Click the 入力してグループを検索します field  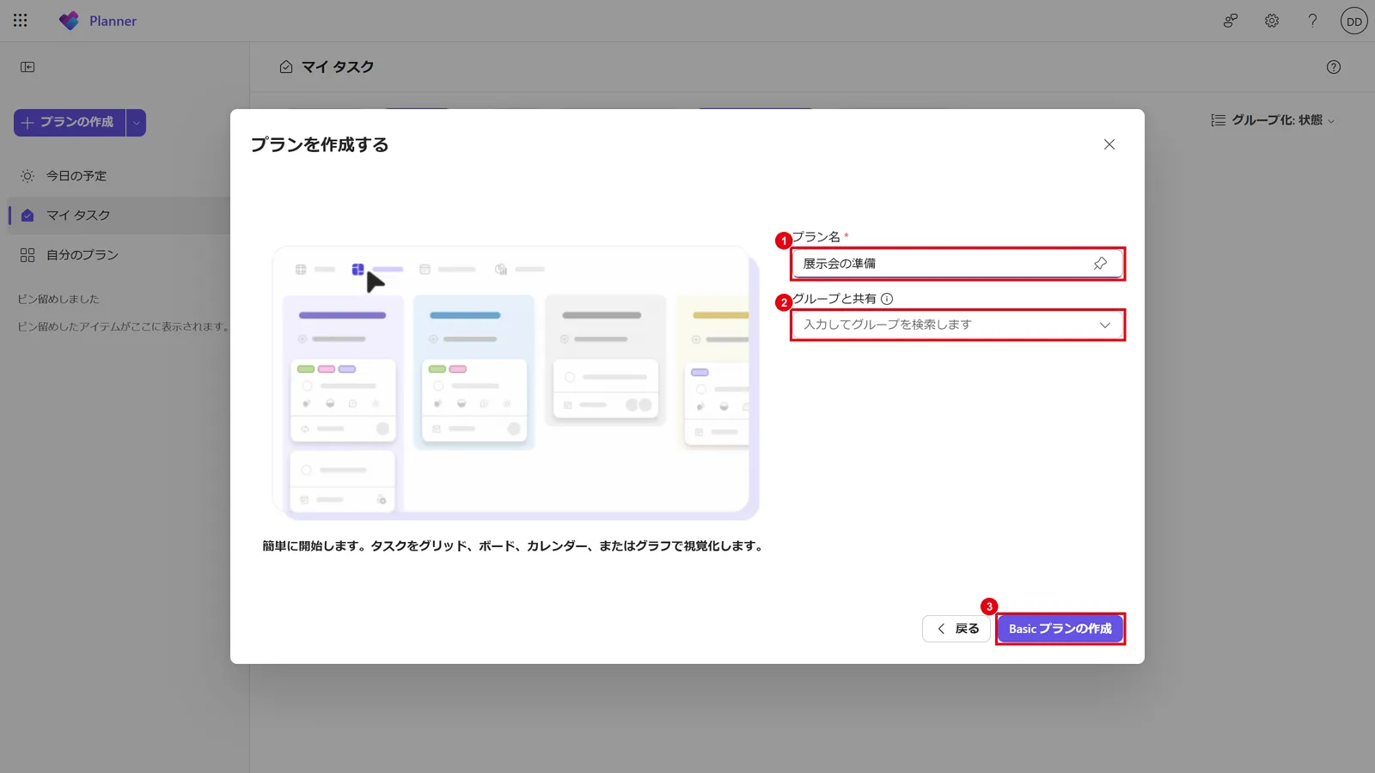[957, 325]
